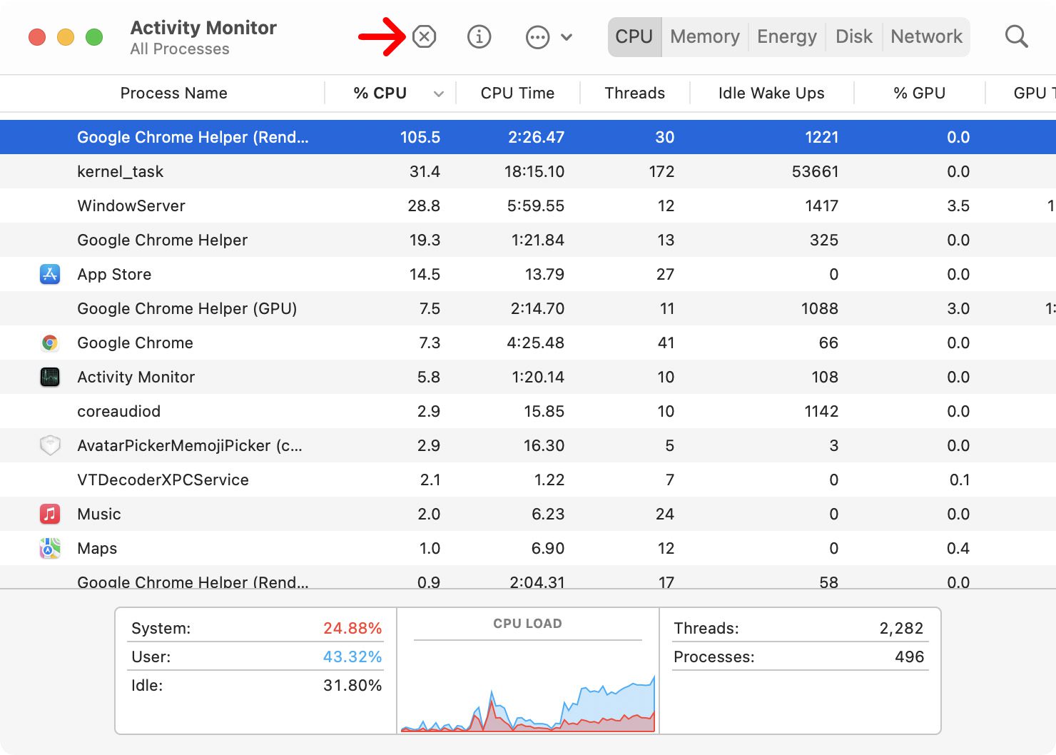Switch to the CPU tab
Screen dimensions: 1056x755
[634, 36]
